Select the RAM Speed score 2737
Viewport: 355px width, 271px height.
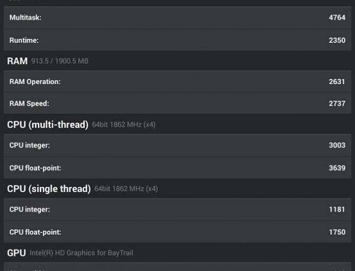(337, 104)
